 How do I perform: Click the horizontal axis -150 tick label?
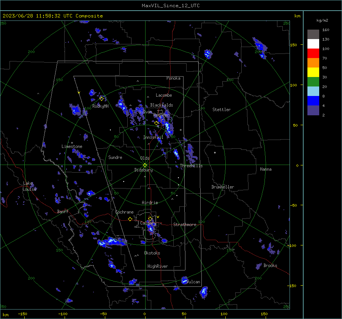point(22,314)
